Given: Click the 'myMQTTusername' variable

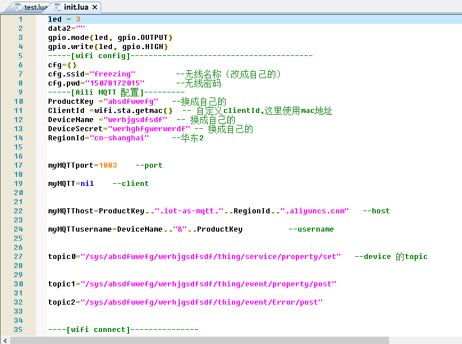Looking at the screenshot, I should [80, 229].
